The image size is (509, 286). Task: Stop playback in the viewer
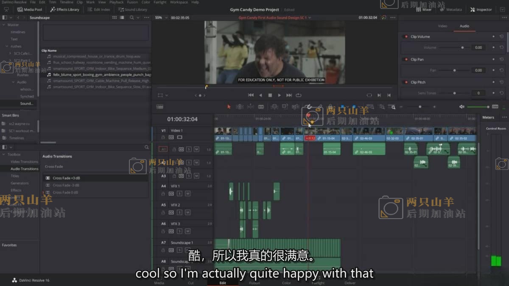click(270, 95)
